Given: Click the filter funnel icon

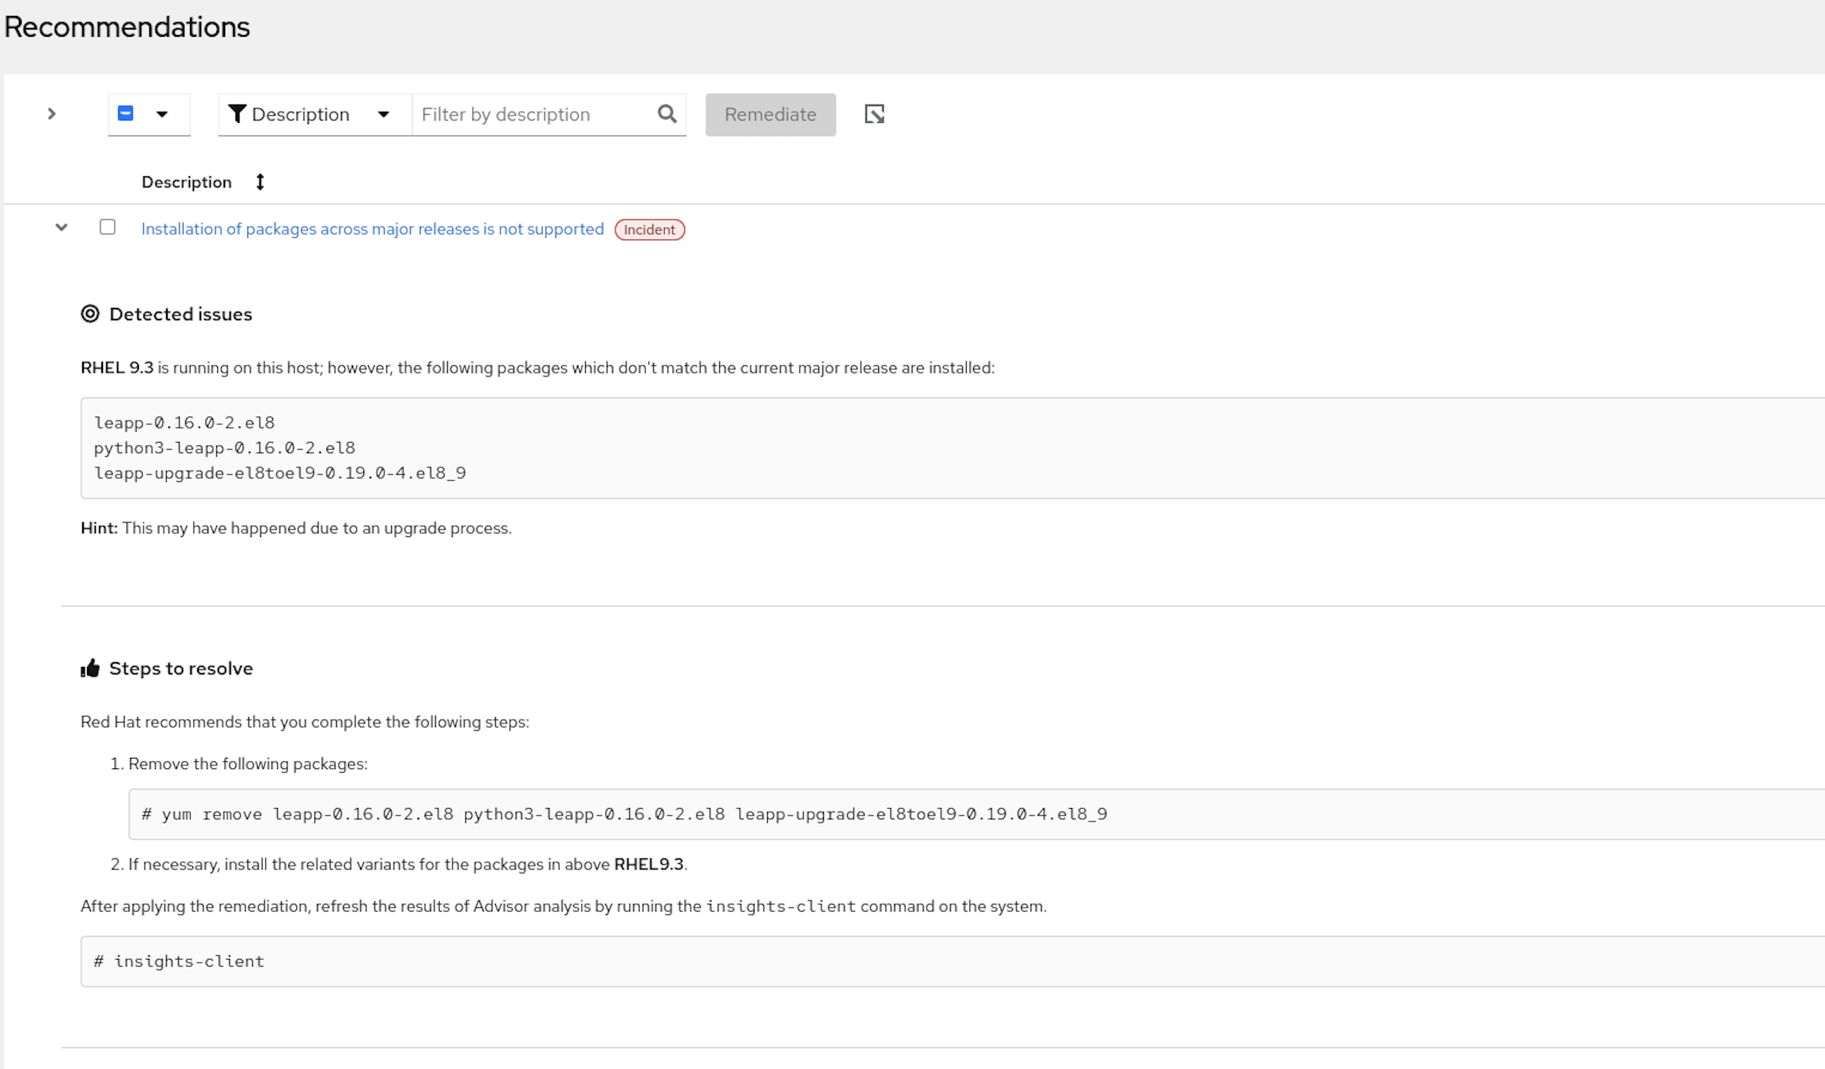Looking at the screenshot, I should [236, 114].
